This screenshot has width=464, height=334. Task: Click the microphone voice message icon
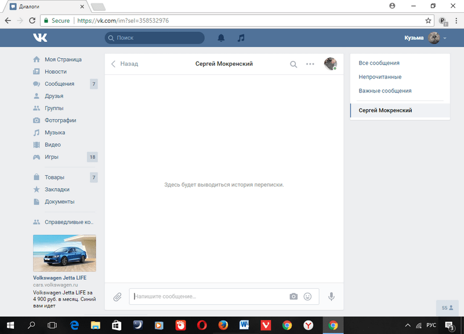[x=331, y=296]
